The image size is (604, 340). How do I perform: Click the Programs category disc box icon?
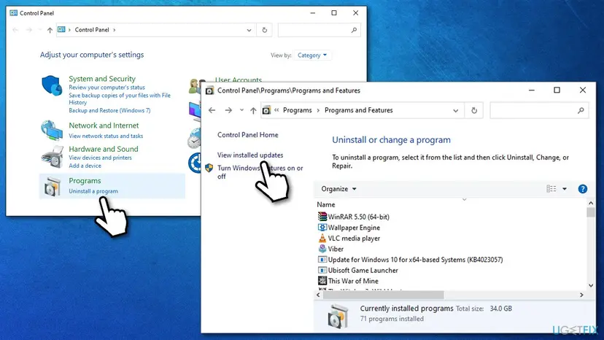point(53,186)
